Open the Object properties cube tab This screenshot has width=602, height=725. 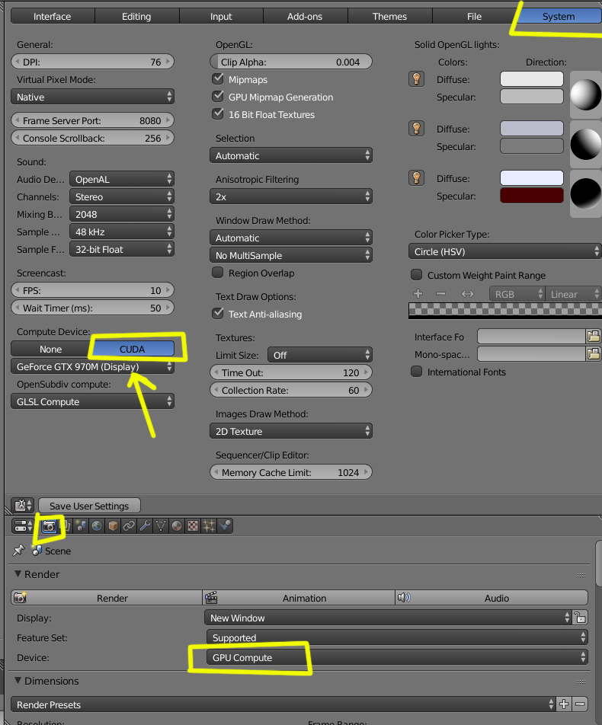[x=113, y=526]
